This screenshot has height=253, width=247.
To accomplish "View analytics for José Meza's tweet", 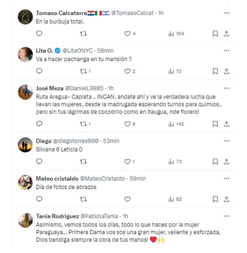I will [x=176, y=124].
